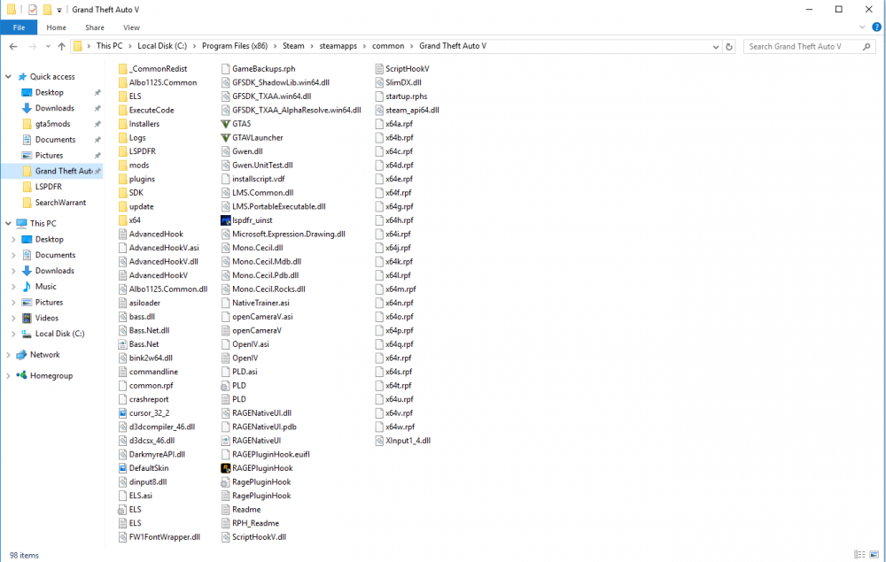
Task: Collapse the This PC tree node
Action: [9, 223]
